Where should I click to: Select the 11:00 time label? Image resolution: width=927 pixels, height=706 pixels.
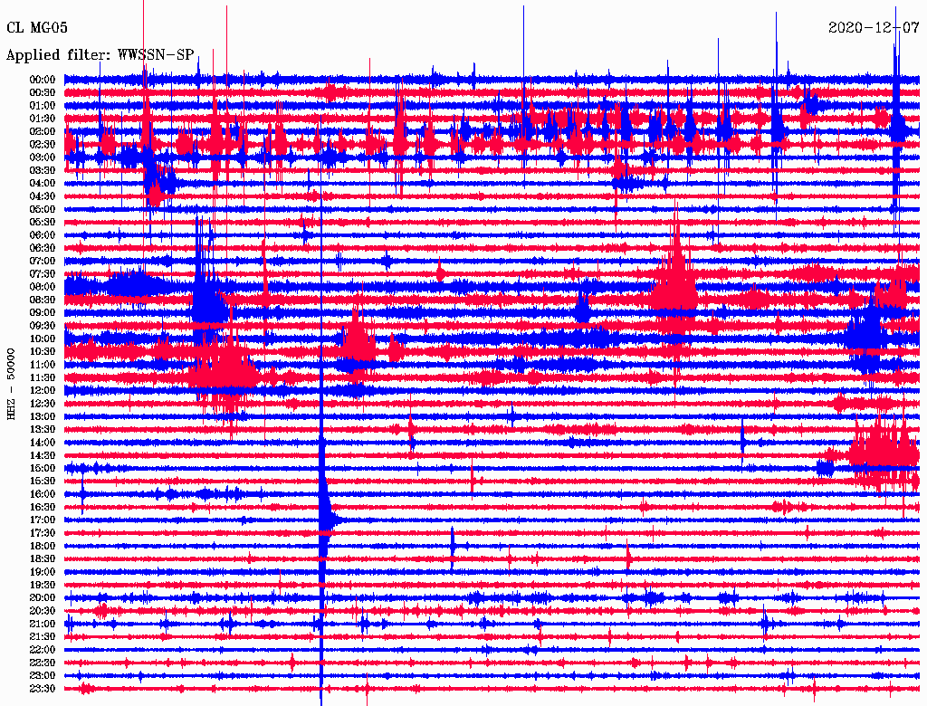(x=42, y=364)
